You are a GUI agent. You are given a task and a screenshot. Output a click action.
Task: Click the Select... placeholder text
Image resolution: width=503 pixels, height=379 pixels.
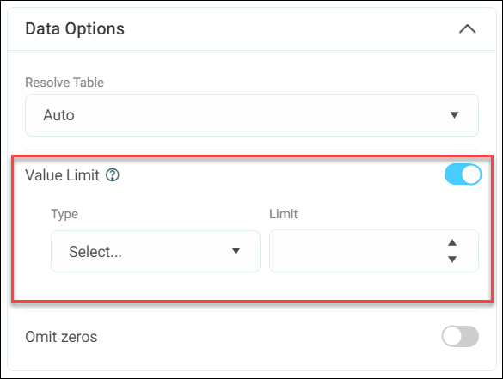pos(95,252)
